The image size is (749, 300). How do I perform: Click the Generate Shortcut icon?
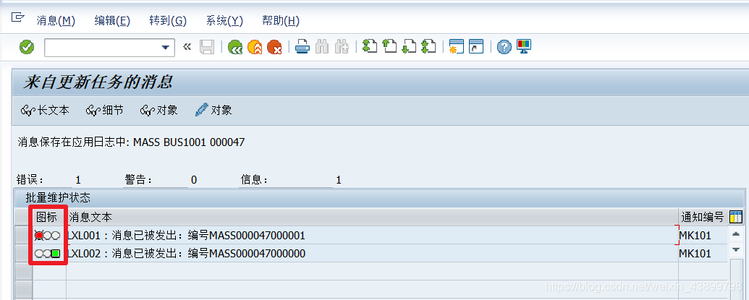coord(476,46)
